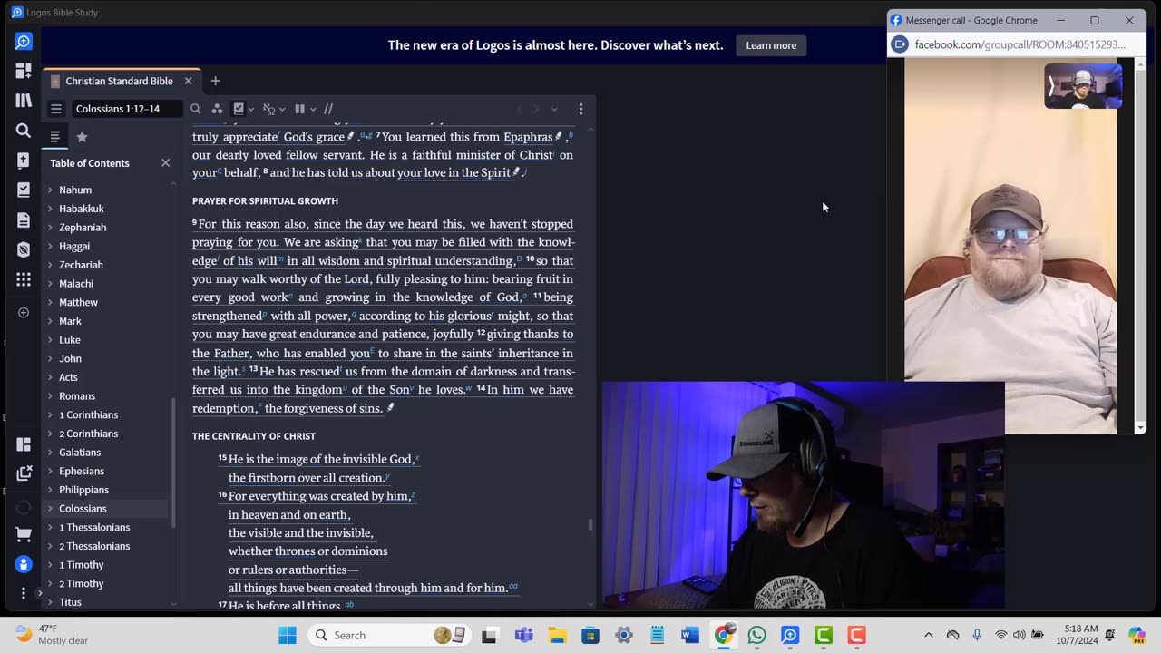Open the sidebar three-dot more menu

24,593
